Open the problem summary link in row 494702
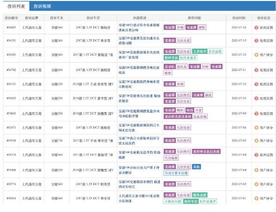 tap(139, 70)
